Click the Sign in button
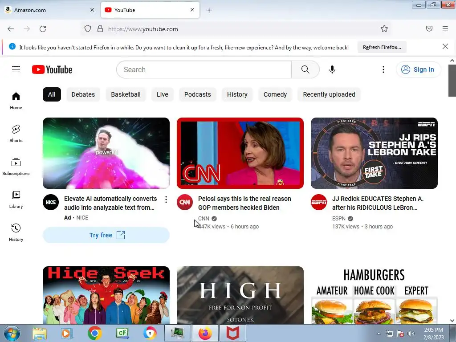The image size is (456, 342). tap(418, 69)
